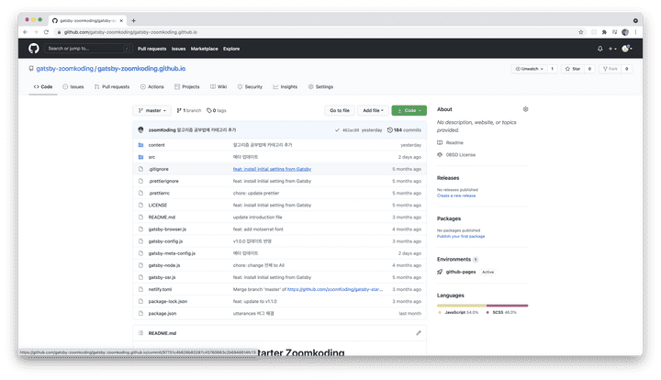
Task: Open package.json file
Action: coord(162,313)
